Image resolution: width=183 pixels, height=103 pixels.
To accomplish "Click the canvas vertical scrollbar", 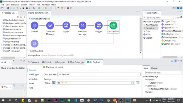I will pyautogui.click(x=140, y=35).
